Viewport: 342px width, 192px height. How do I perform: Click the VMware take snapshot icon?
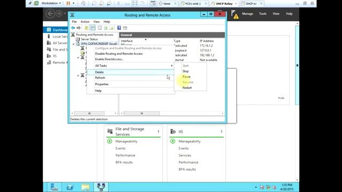pos(94,3)
